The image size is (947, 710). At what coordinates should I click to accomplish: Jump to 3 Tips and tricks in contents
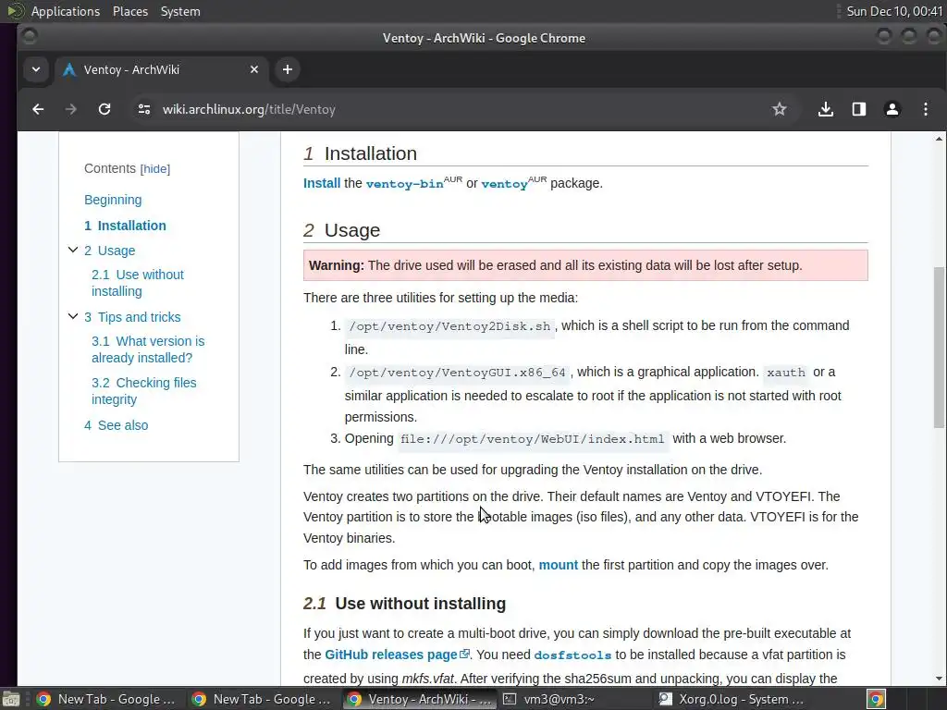pyautogui.click(x=132, y=317)
